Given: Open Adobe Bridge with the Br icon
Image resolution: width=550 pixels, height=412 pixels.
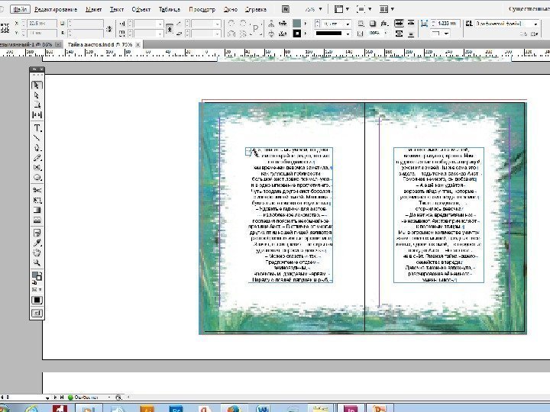Looking at the screenshot, I should (286, 9).
